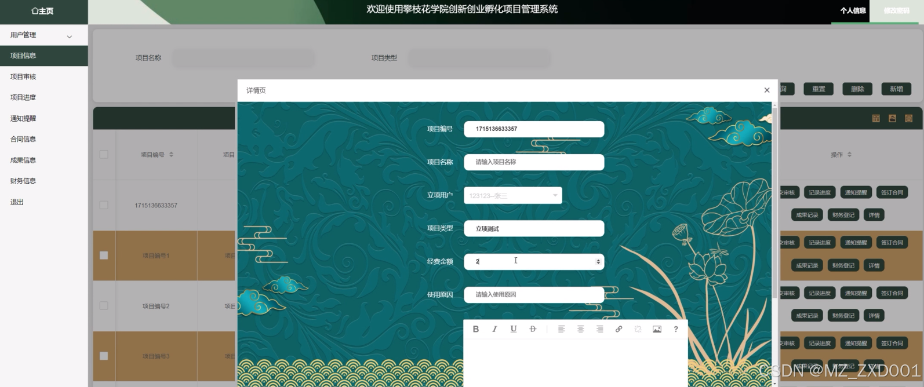Open 成果信息 in the sidebar
924x387 pixels.
coord(44,160)
